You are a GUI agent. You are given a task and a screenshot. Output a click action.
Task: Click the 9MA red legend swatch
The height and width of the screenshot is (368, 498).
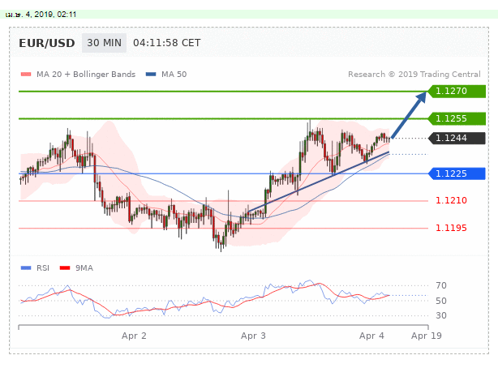65,268
